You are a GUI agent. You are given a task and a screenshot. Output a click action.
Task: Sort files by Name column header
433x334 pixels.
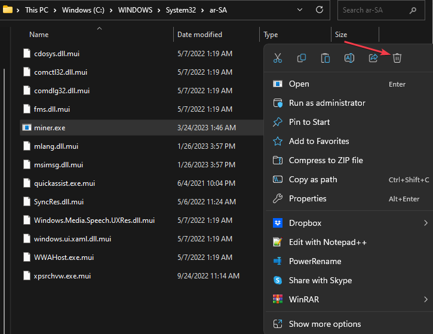[39, 35]
